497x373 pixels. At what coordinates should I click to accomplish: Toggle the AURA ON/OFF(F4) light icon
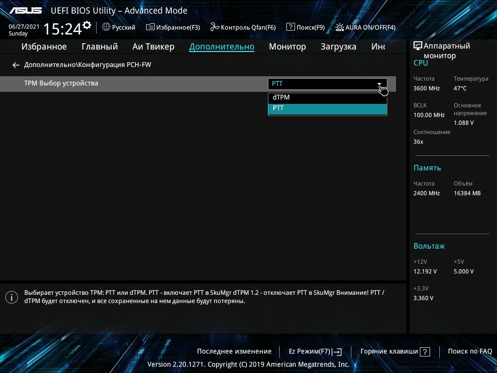[339, 27]
